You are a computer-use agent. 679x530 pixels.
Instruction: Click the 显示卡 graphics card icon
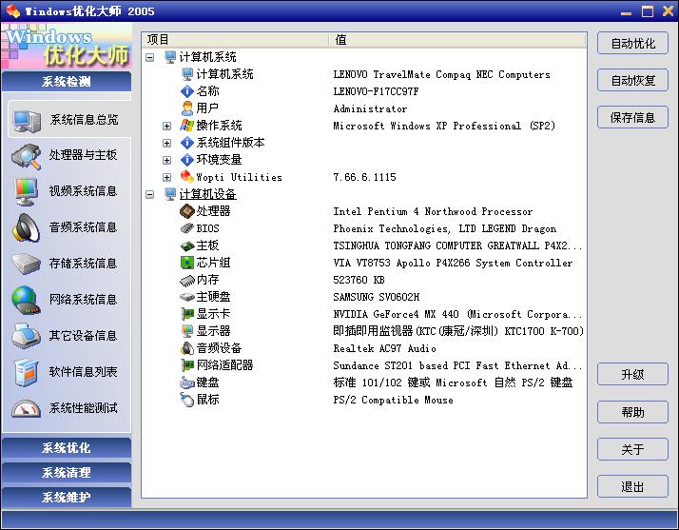tap(187, 314)
